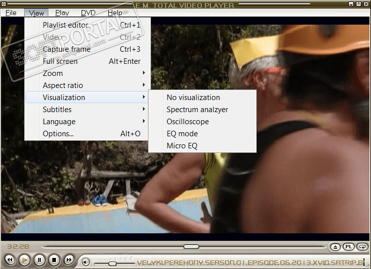
Task: Open the DVD menu
Action: [x=88, y=13]
